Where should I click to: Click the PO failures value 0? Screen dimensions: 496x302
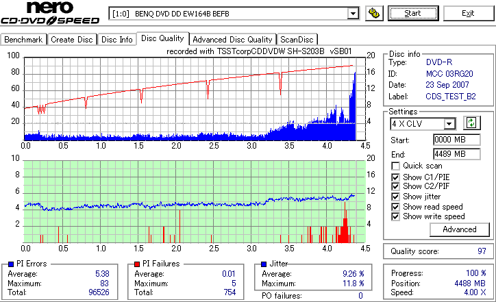360,296
